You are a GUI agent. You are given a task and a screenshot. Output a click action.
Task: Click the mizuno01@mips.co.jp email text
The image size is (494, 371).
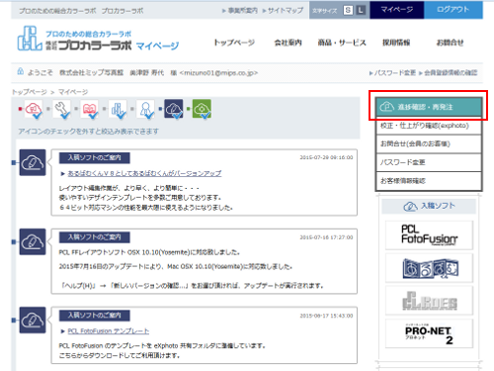[218, 73]
